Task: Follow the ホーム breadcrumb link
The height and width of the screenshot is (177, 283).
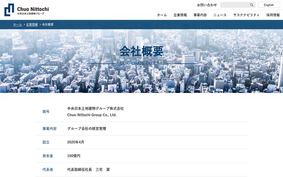Action: [x=18, y=25]
